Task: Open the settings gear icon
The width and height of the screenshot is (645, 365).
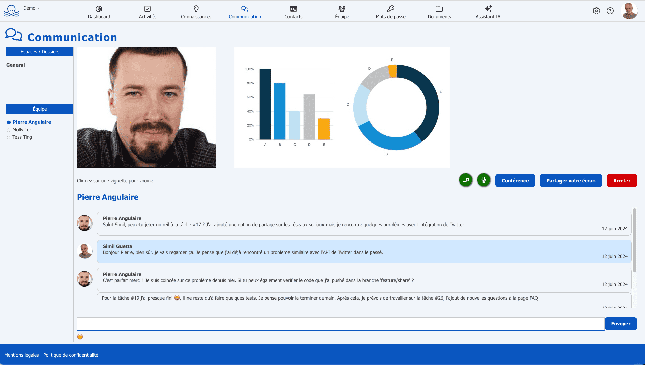Action: (596, 11)
